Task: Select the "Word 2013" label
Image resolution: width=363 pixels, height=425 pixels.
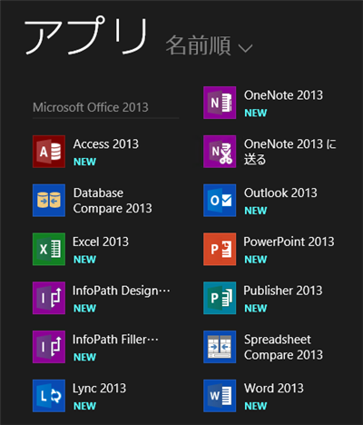Action: click(274, 389)
